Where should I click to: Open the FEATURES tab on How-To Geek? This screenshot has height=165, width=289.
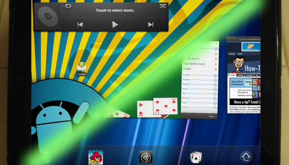coord(249,75)
